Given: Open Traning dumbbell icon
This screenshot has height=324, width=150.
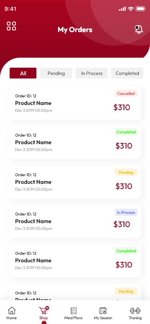Looking at the screenshot, I should click(135, 310).
